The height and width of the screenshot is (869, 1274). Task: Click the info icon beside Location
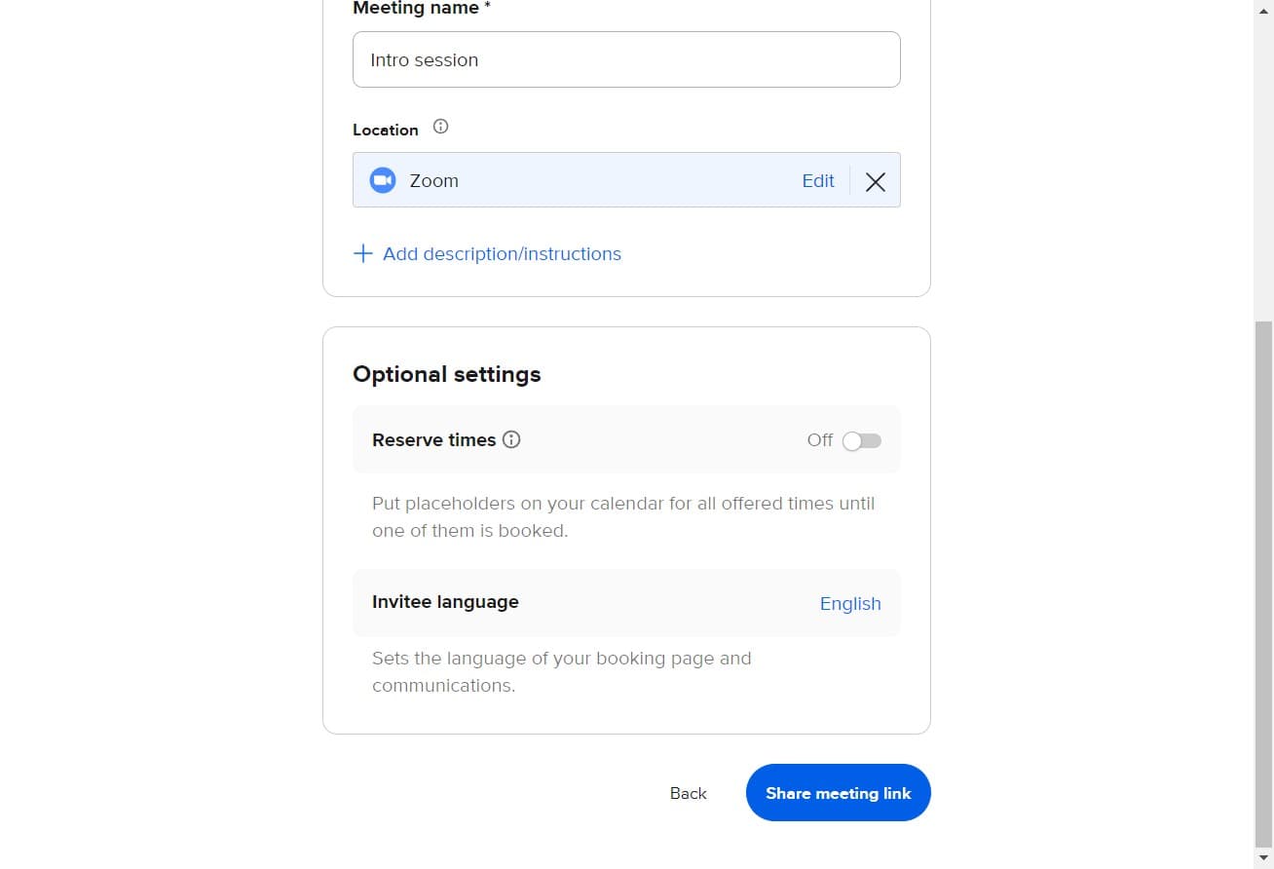440,127
